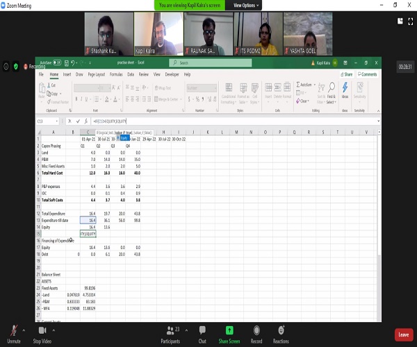Start recording with Record button
Viewport: 417px width, 347px height.
[x=256, y=335]
